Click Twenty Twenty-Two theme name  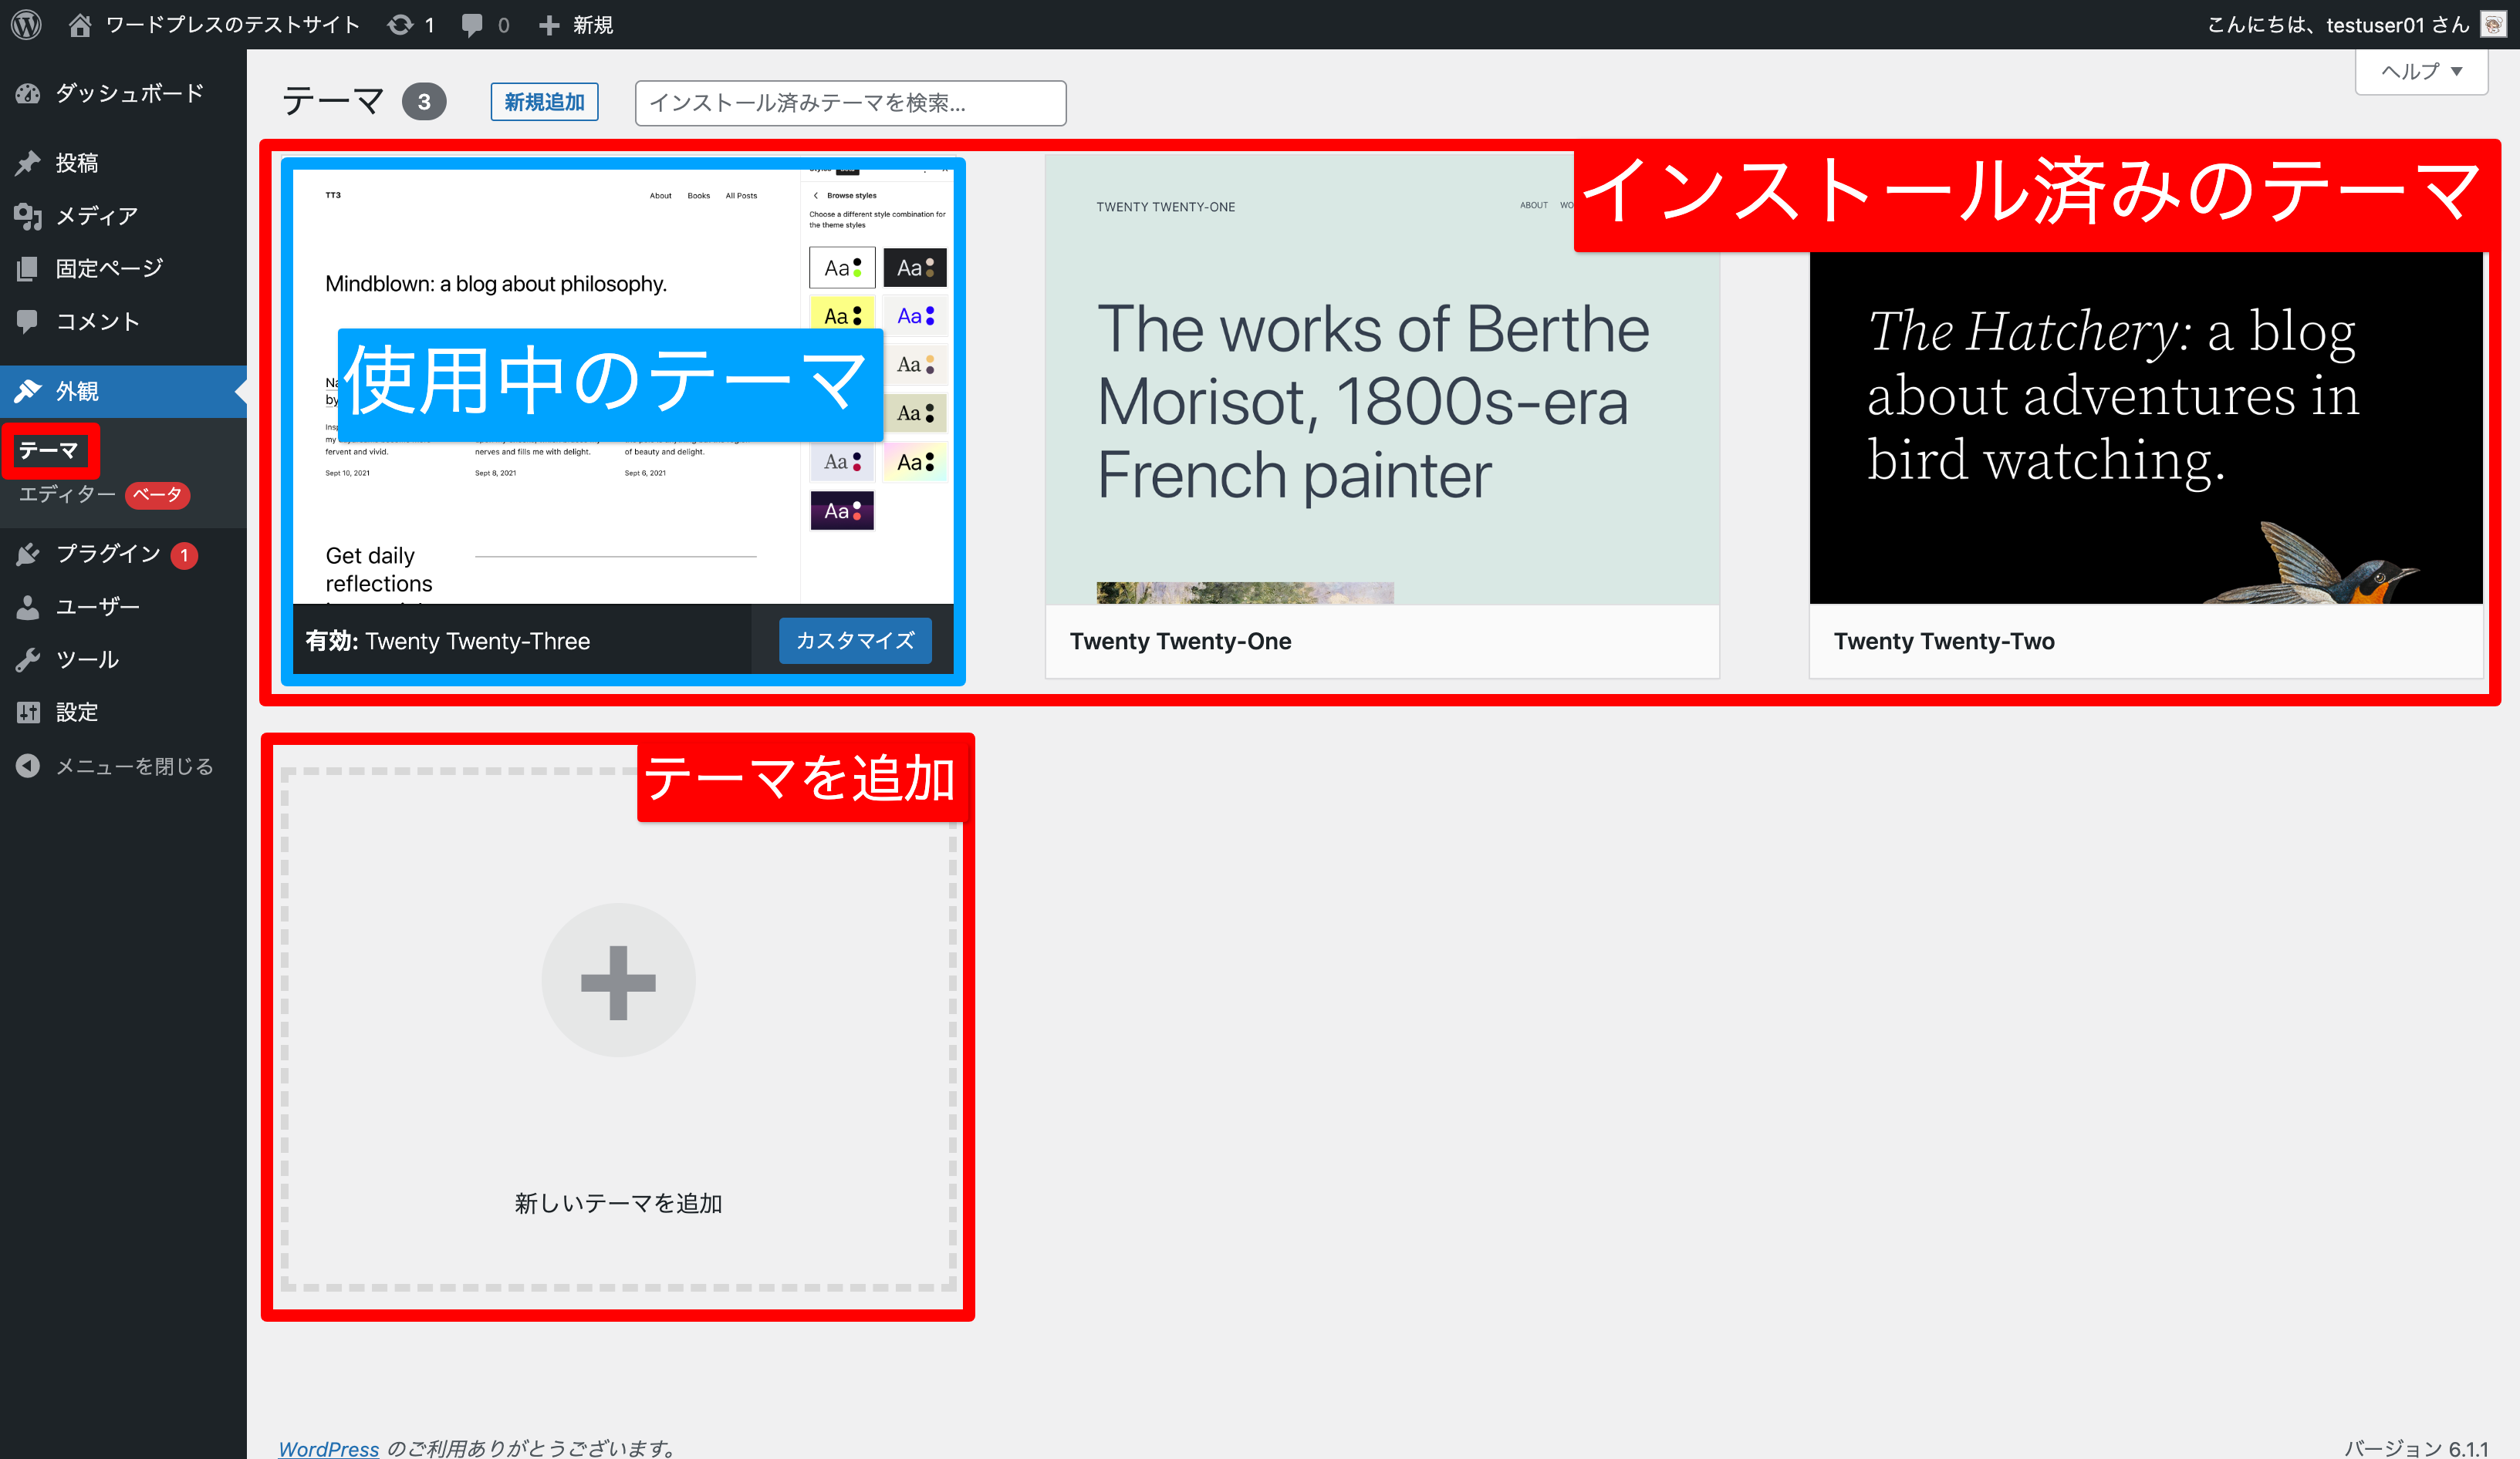1944,642
